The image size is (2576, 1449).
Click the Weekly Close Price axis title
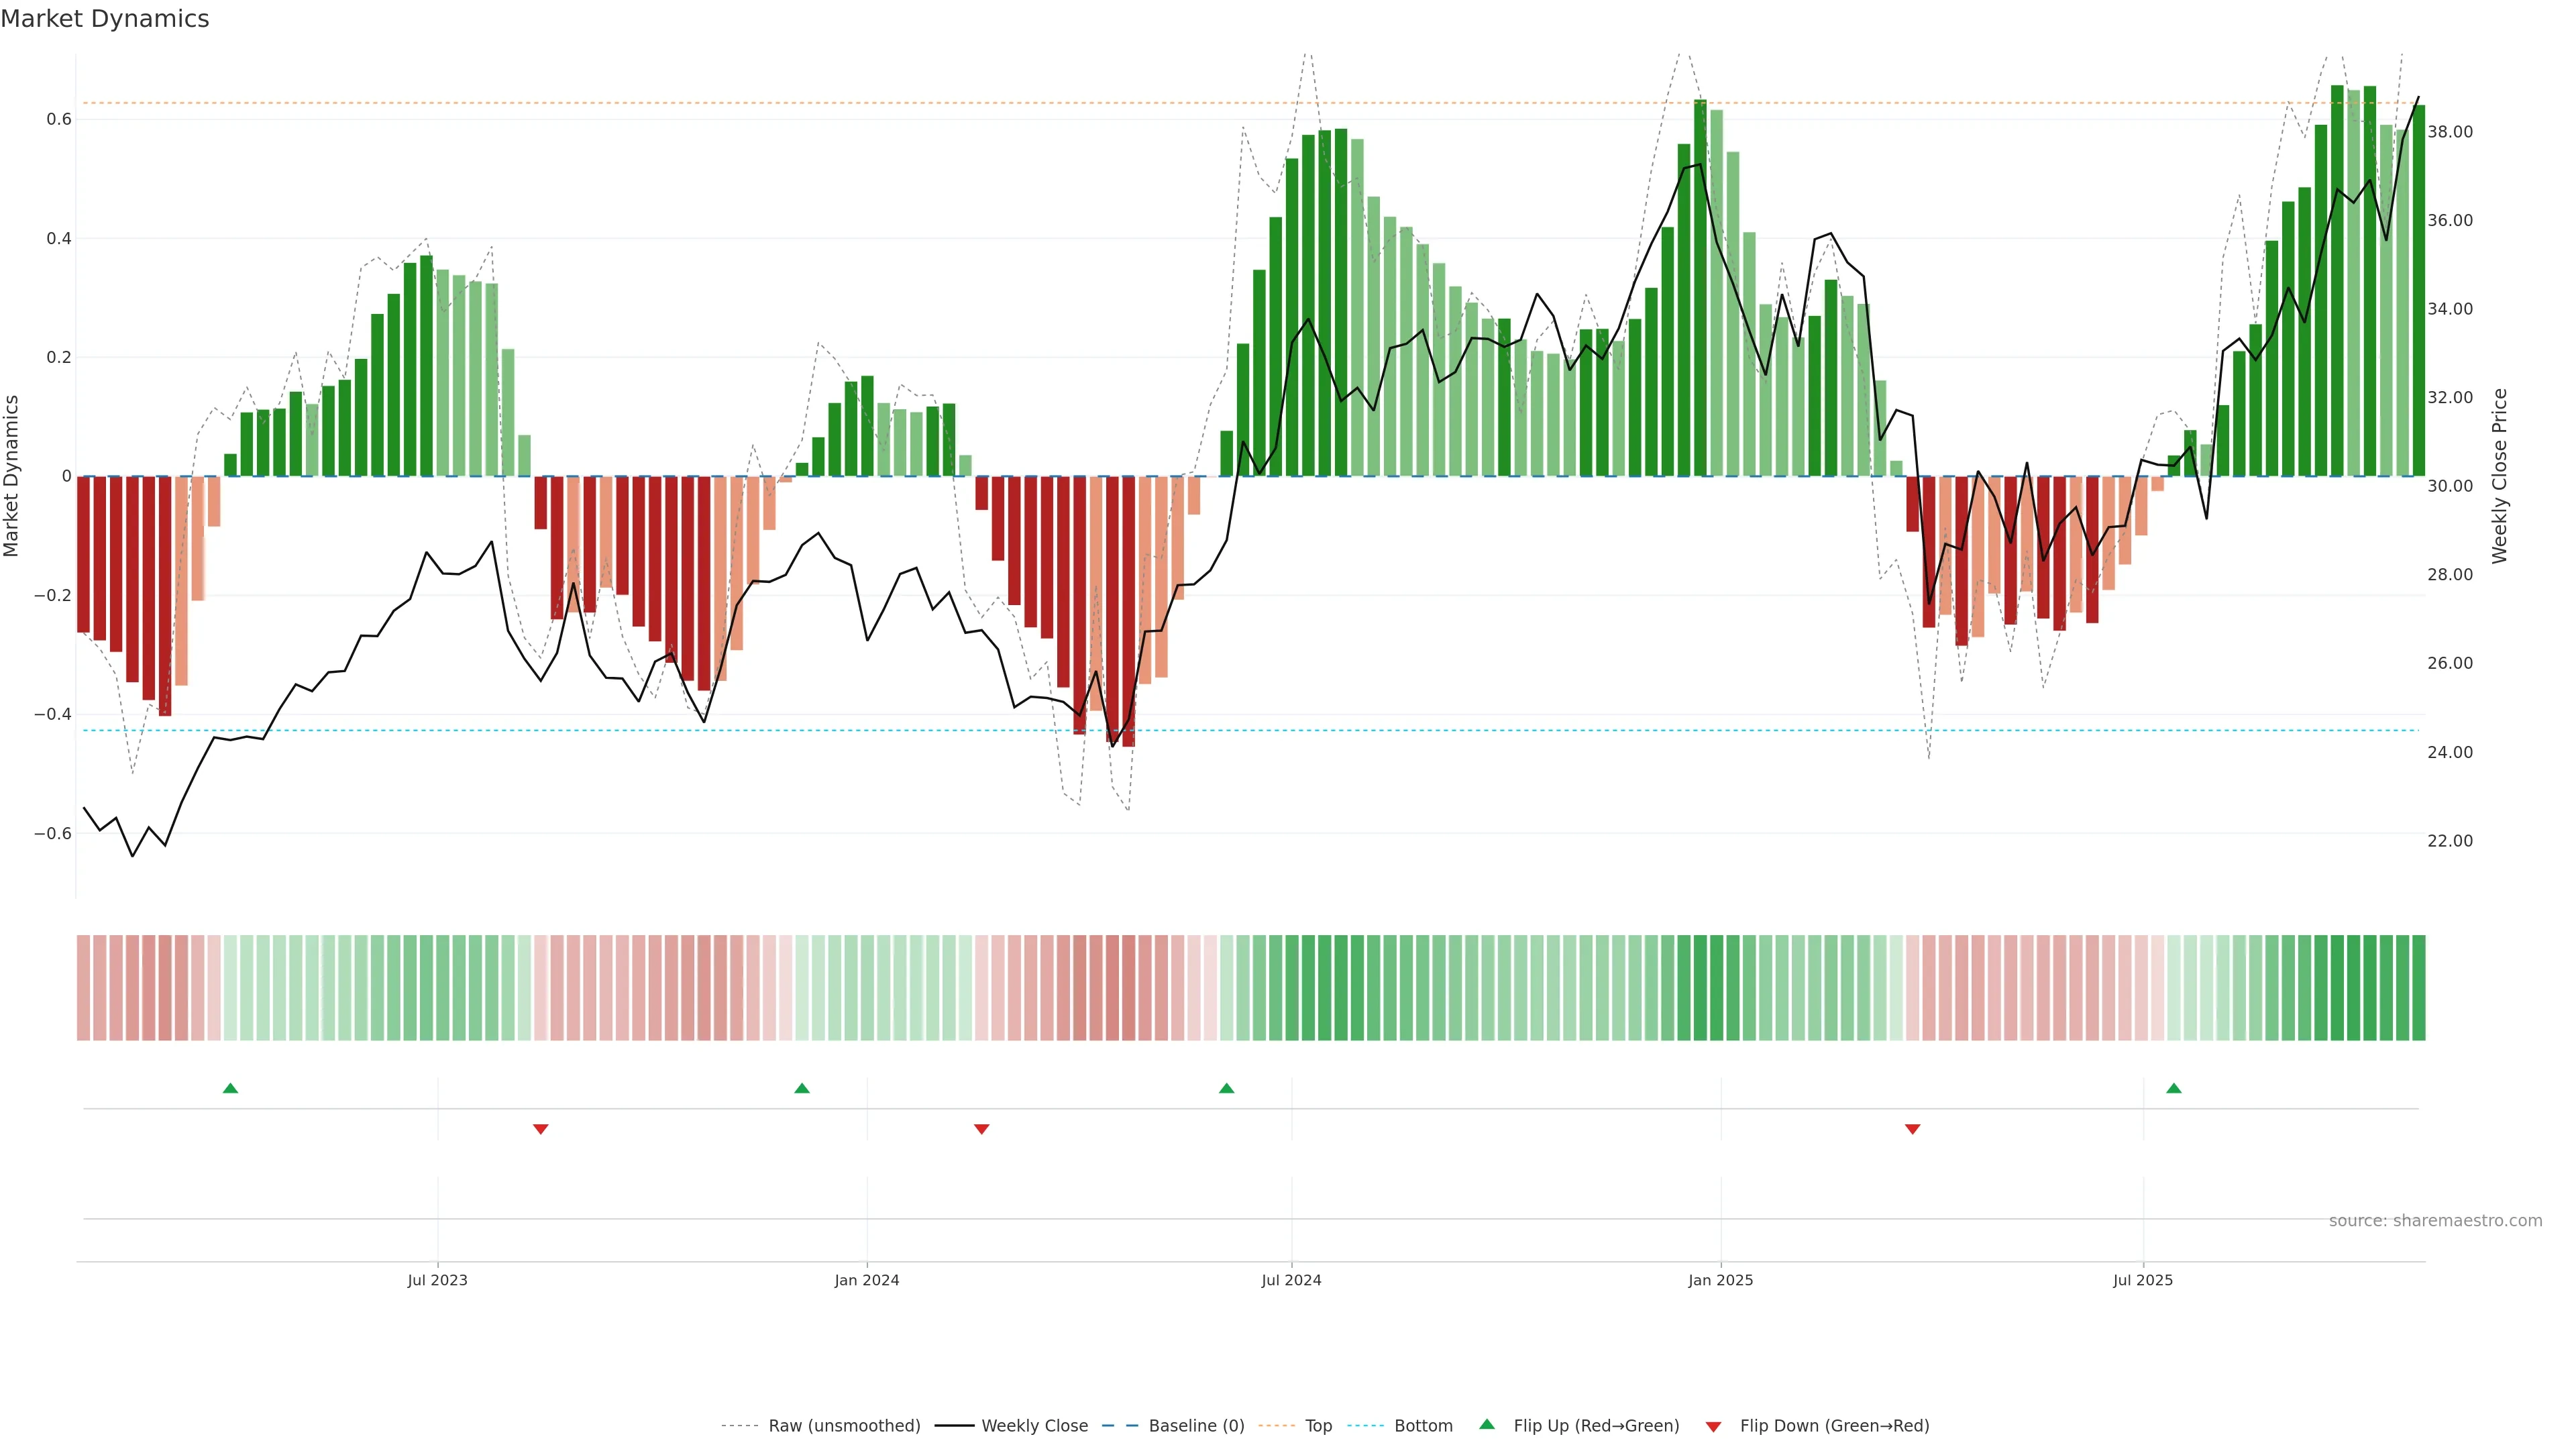(x=2500, y=476)
